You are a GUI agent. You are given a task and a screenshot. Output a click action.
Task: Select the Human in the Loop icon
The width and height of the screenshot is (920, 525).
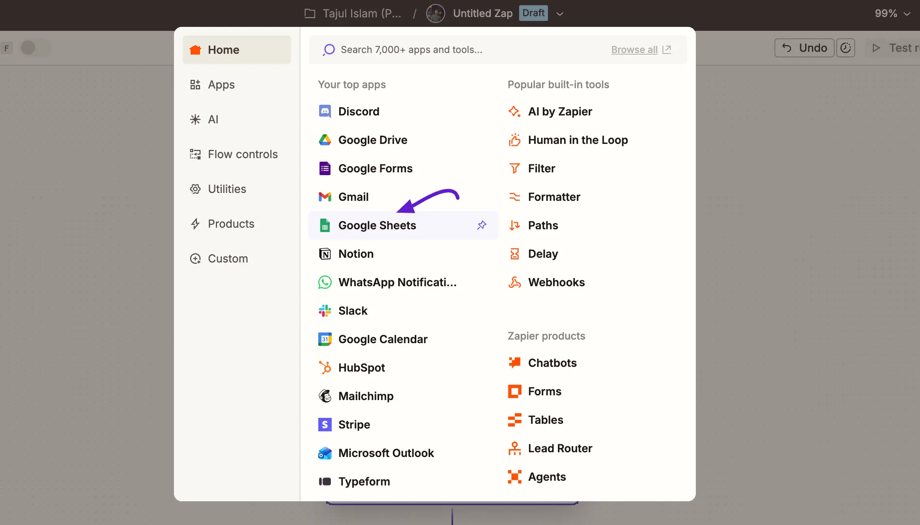coord(514,140)
